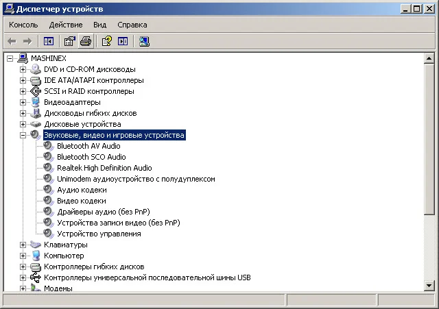439x309 pixels.
Task: Select Аудио кодеки entry
Action: pos(82,190)
